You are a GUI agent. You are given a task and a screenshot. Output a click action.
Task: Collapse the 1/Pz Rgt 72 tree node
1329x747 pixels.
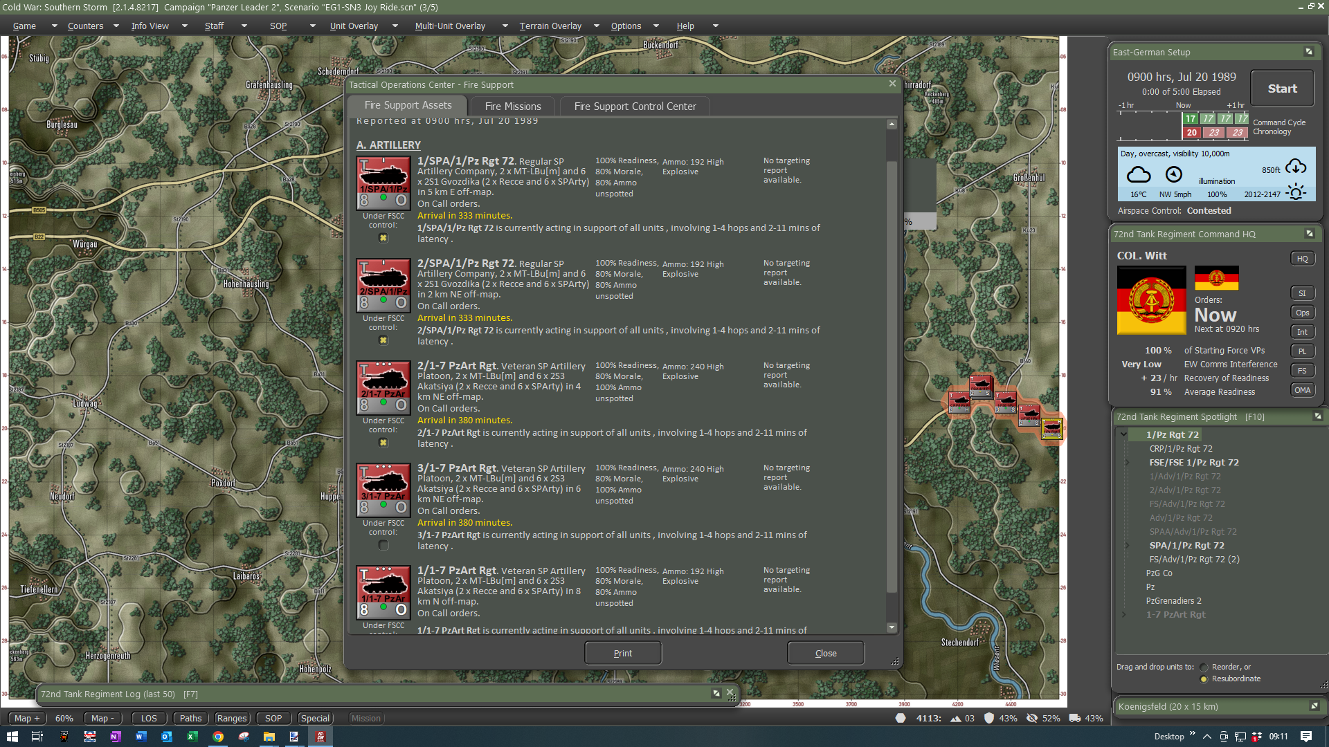tap(1123, 434)
